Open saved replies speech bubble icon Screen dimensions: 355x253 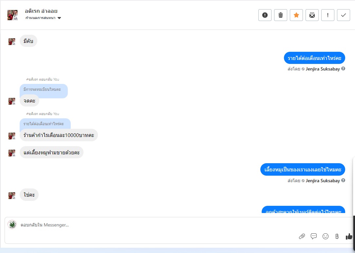313,236
